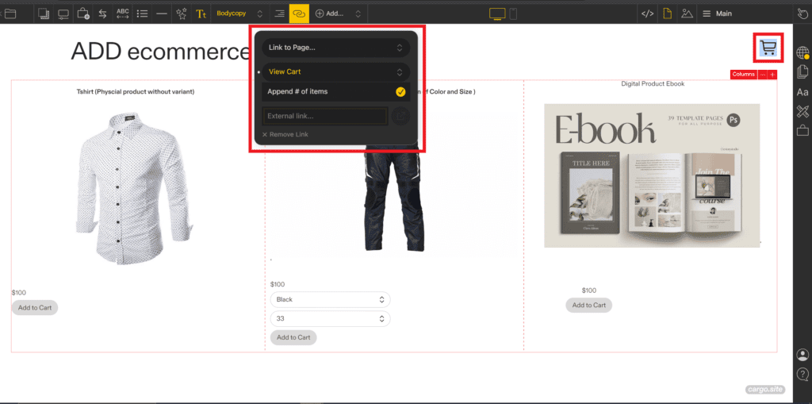The image size is (812, 404).
Task: Click the bulleted list icon
Action: click(x=143, y=14)
